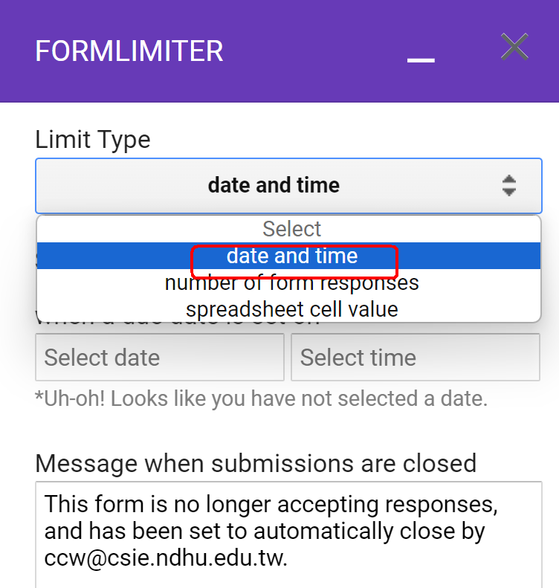Pick 'number of form responses' option
The image size is (559, 588).
coord(291,283)
